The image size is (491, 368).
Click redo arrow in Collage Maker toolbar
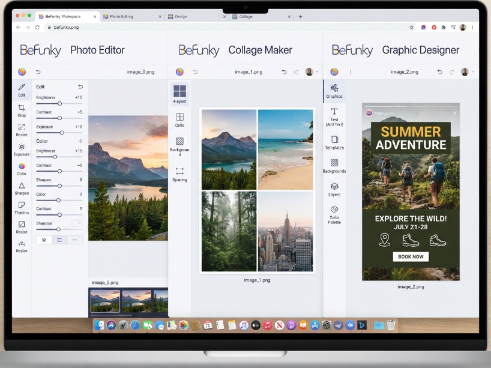point(297,71)
